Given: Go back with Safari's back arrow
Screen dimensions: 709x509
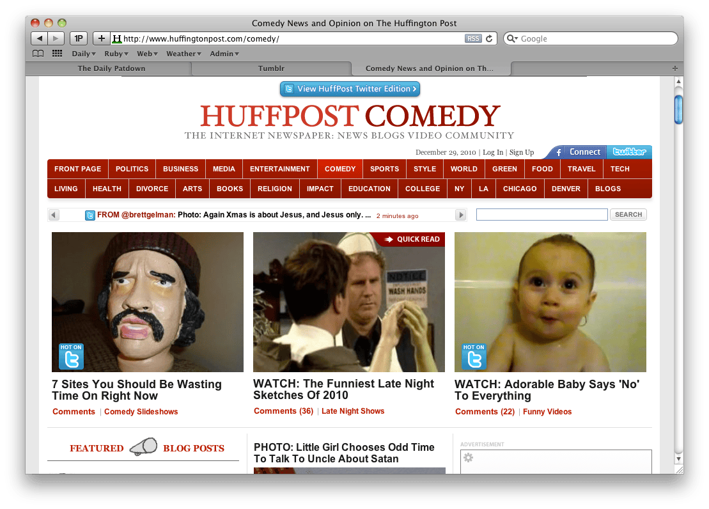Looking at the screenshot, I should click(40, 38).
